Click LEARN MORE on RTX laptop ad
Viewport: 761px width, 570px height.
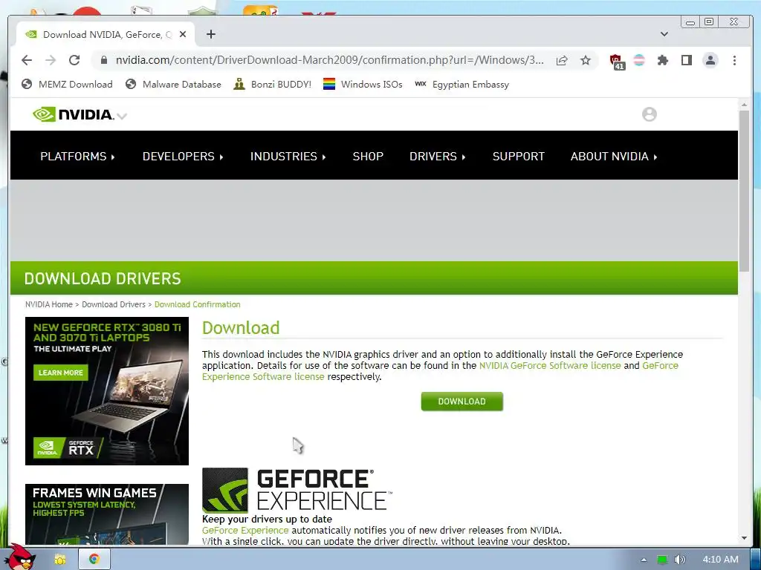tap(61, 373)
